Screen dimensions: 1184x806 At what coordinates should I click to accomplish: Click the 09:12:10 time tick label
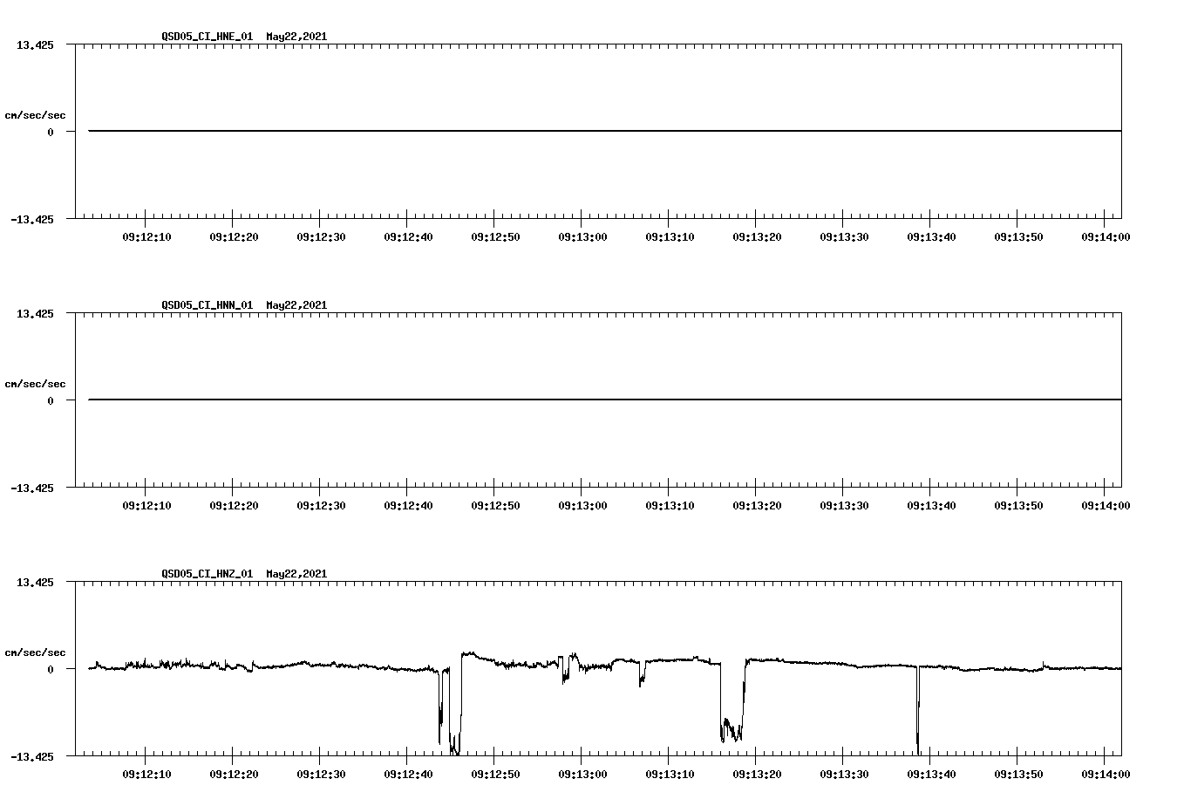tap(146, 235)
